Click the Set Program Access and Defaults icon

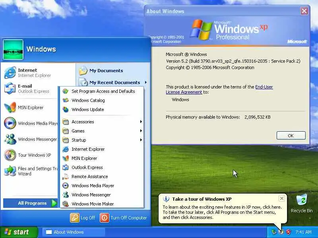point(66,91)
